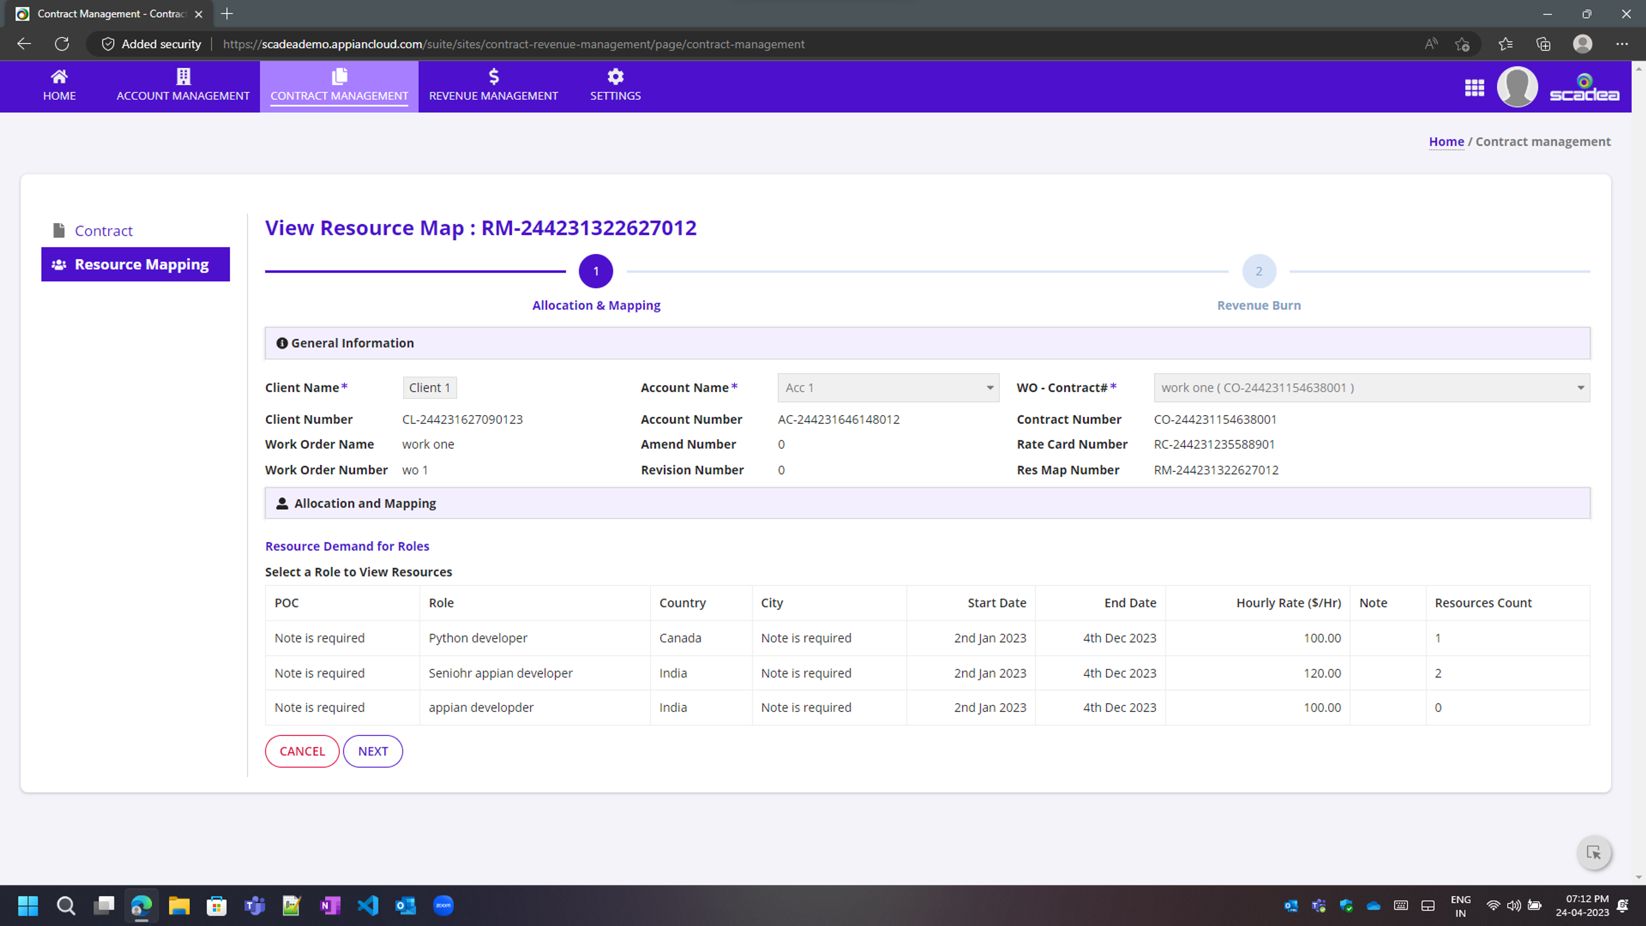Select the Seniohr appian developer role row
The height and width of the screenshot is (926, 1646).
(x=927, y=672)
